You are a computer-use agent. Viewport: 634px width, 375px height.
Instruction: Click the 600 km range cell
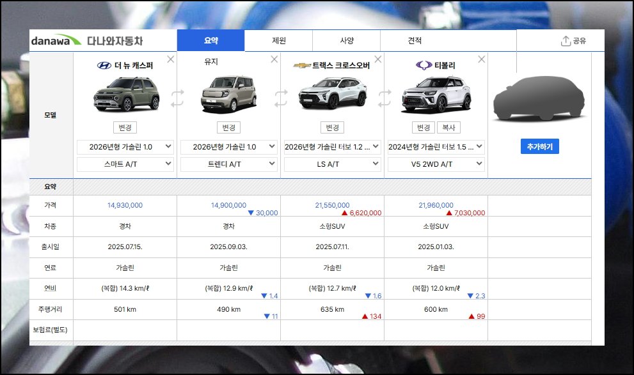(x=436, y=309)
